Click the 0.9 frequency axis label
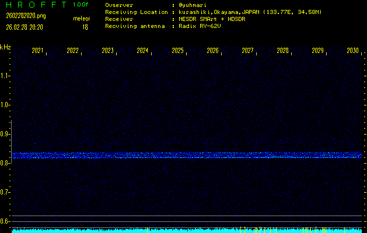Viewport: 367px width, 233px height. 5,134
